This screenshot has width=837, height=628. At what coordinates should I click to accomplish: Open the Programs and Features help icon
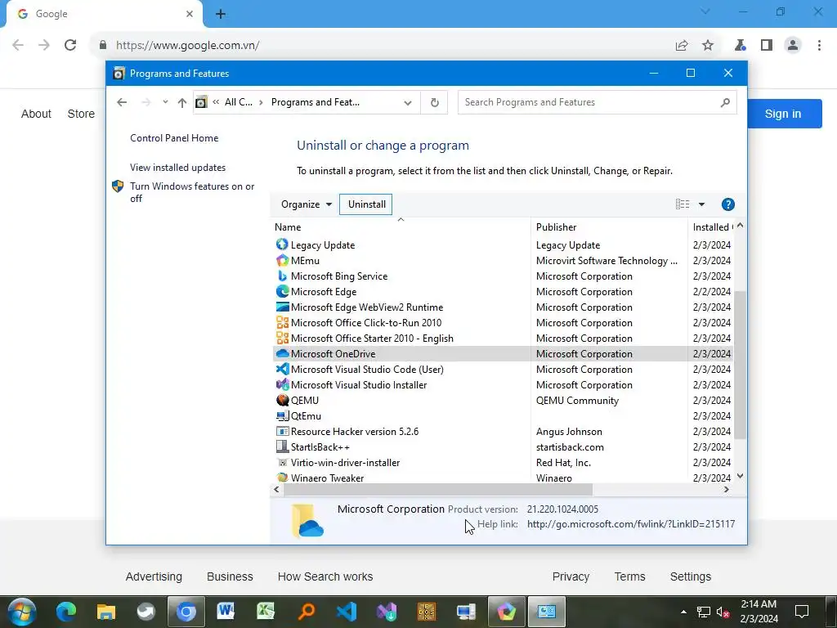pos(727,204)
